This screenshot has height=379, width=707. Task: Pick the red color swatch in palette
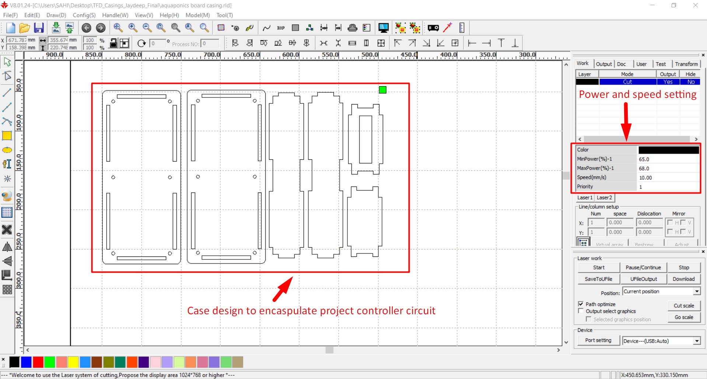pyautogui.click(x=38, y=362)
